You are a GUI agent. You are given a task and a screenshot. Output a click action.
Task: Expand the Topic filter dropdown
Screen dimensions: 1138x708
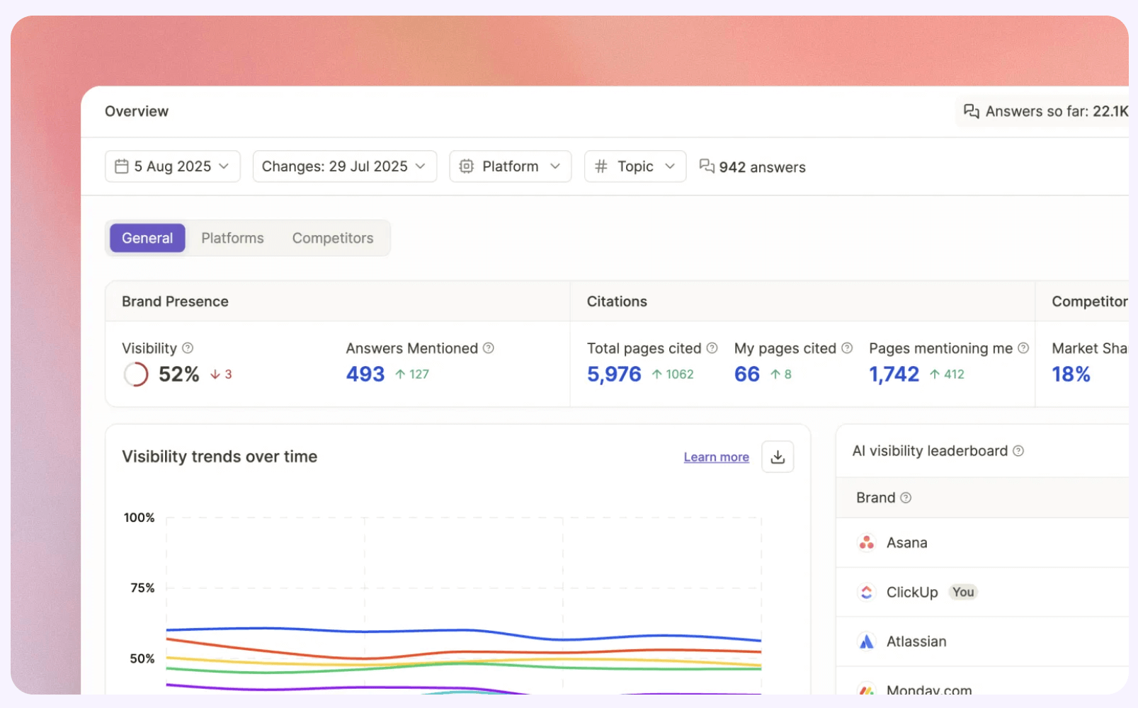point(635,166)
